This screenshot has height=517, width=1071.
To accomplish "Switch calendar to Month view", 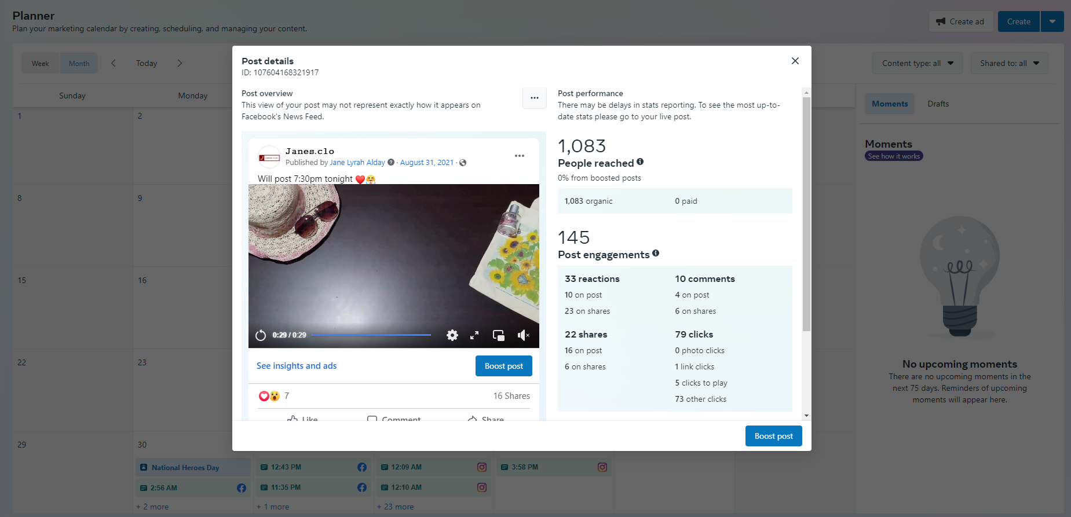I will point(79,63).
